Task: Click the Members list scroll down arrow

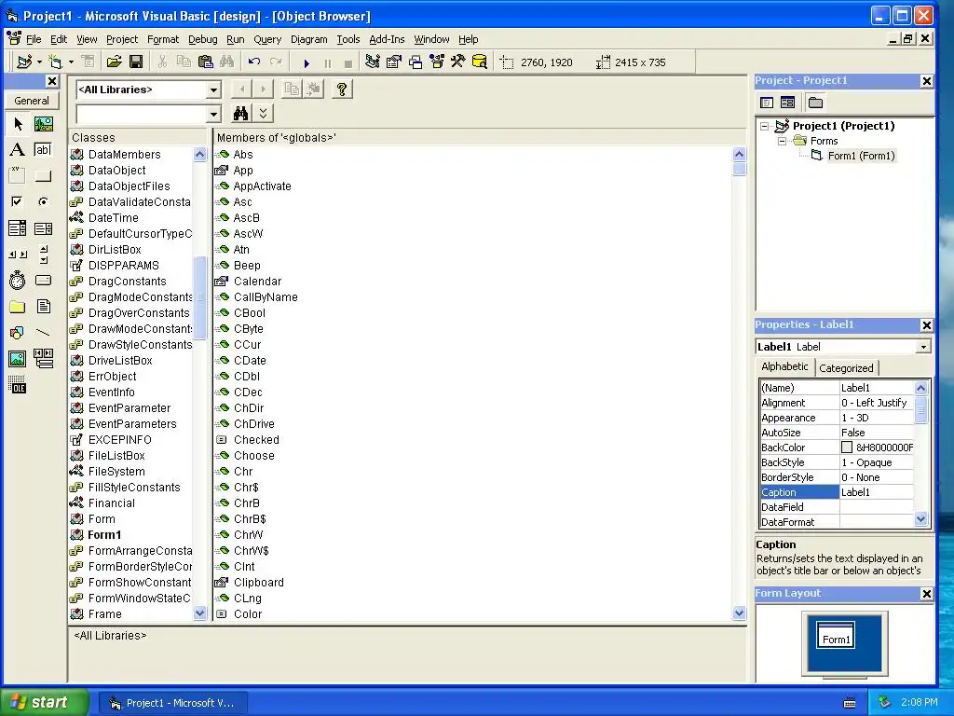Action: pos(739,613)
